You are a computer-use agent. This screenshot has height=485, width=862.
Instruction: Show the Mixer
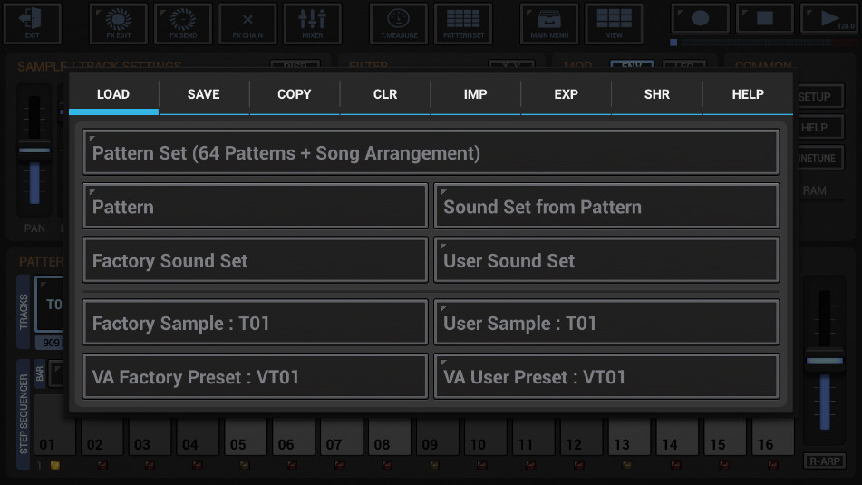(313, 23)
